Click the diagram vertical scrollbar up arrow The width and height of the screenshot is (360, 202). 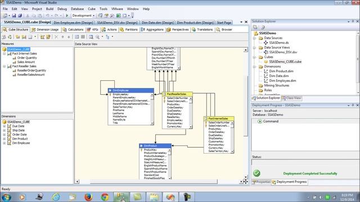[246, 50]
